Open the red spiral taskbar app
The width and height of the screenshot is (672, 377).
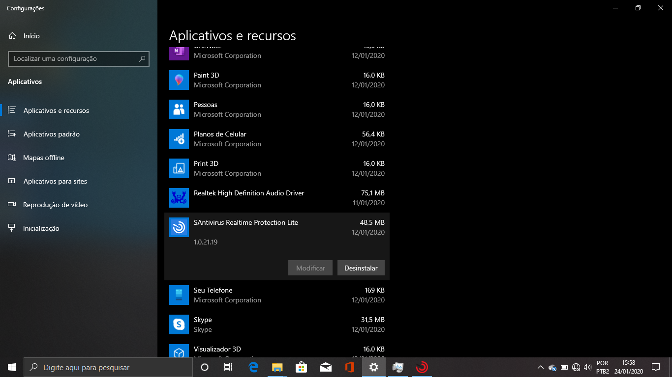[x=422, y=367]
